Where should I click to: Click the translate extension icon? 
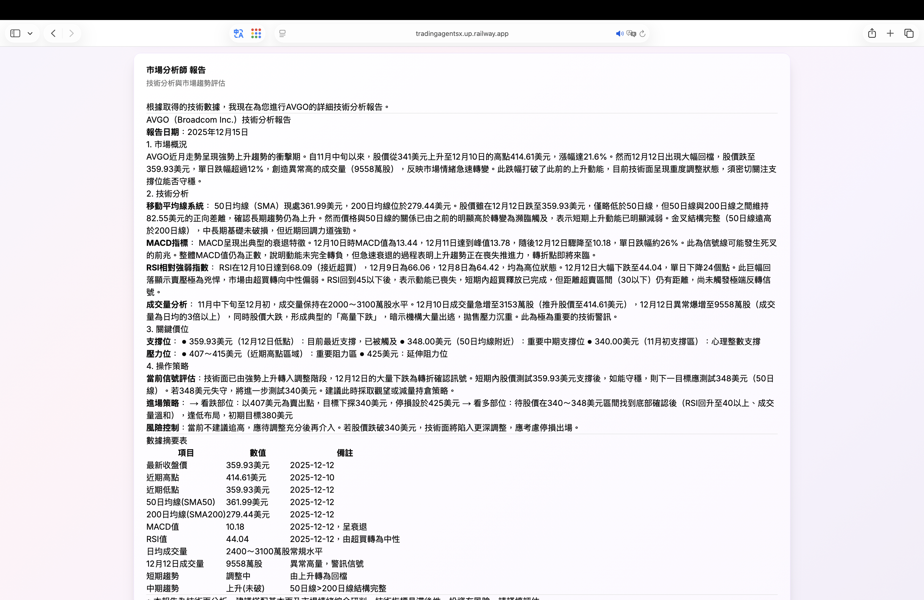(x=238, y=33)
